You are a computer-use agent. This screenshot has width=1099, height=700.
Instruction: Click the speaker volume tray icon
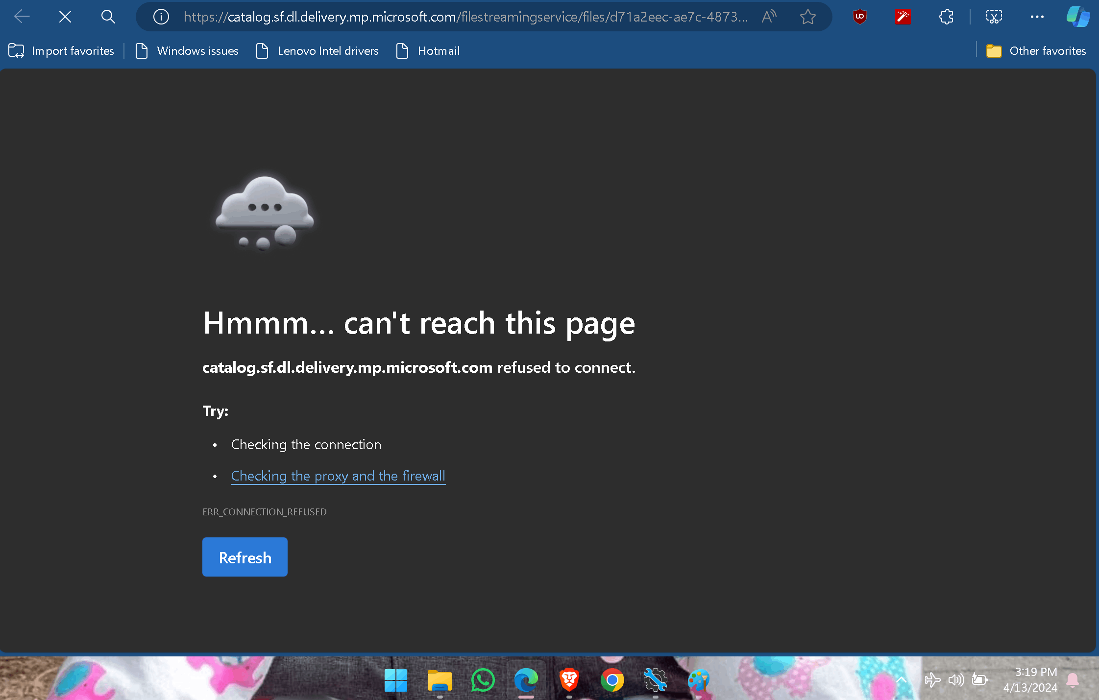(955, 680)
